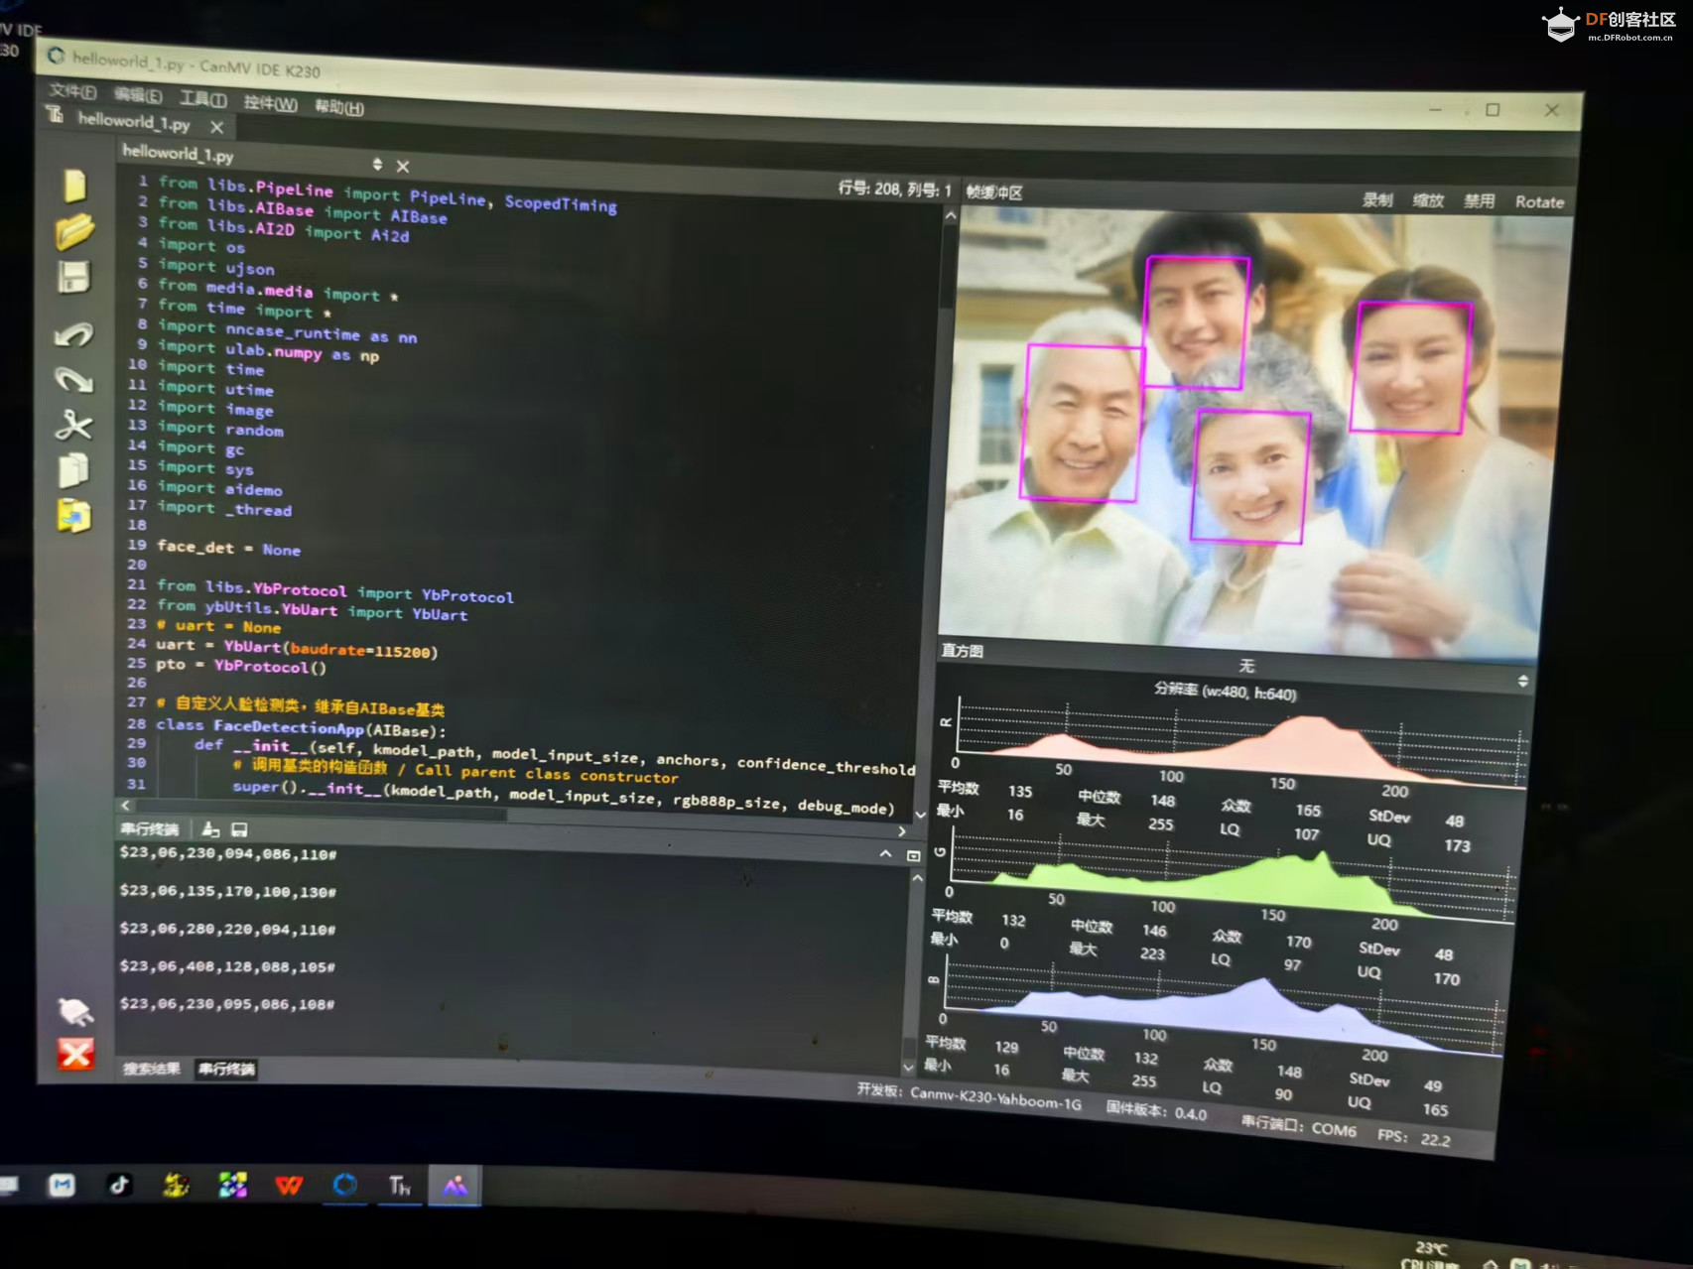Click the Rotate button above frame buffer
The width and height of the screenshot is (1693, 1269).
click(1539, 202)
